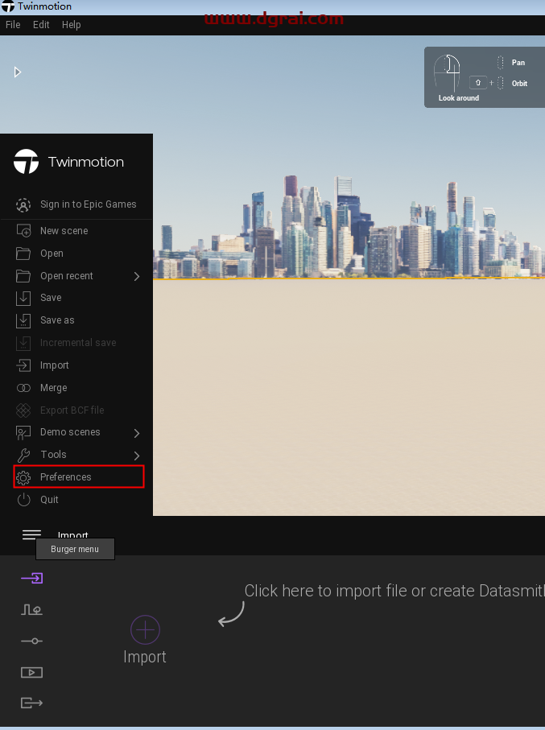Image resolution: width=545 pixels, height=730 pixels.
Task: Click the New scene icon
Action: pyautogui.click(x=23, y=231)
